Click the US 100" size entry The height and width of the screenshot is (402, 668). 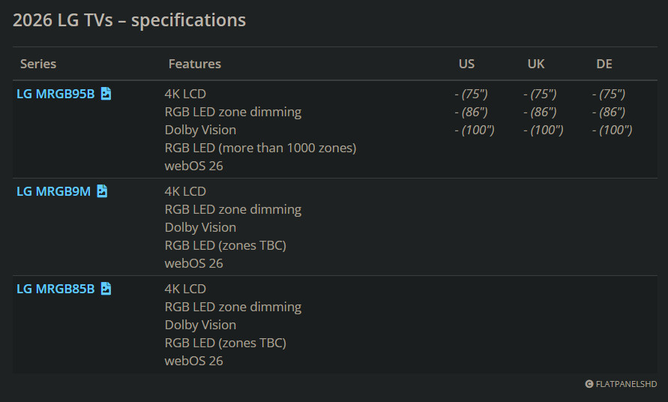474,130
